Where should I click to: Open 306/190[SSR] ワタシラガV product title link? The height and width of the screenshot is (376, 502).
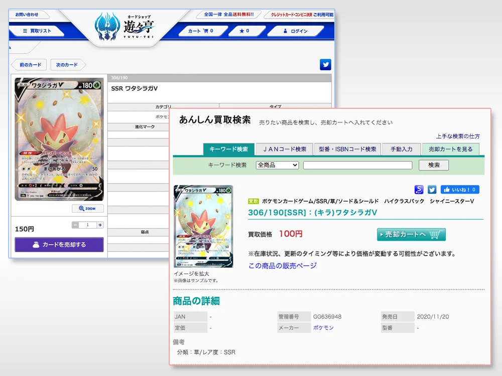click(312, 213)
